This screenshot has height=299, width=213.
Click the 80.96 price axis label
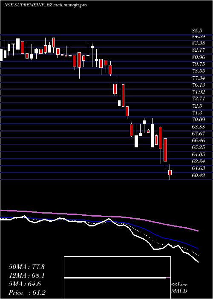(x=199, y=57)
